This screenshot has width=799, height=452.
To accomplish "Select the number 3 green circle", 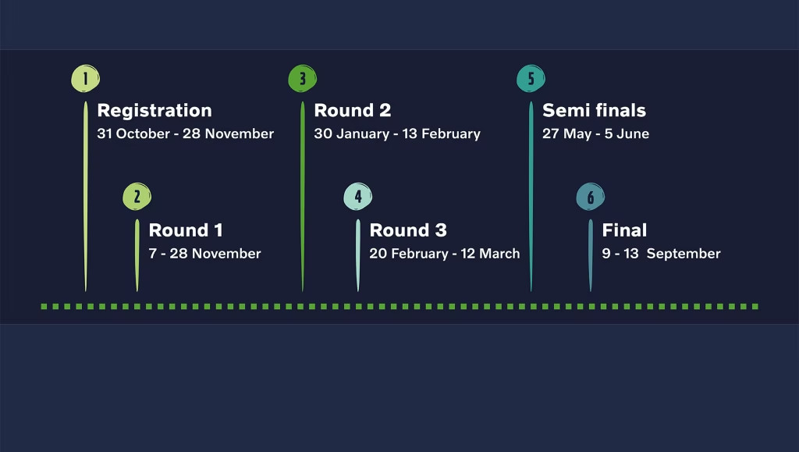I will pyautogui.click(x=303, y=79).
